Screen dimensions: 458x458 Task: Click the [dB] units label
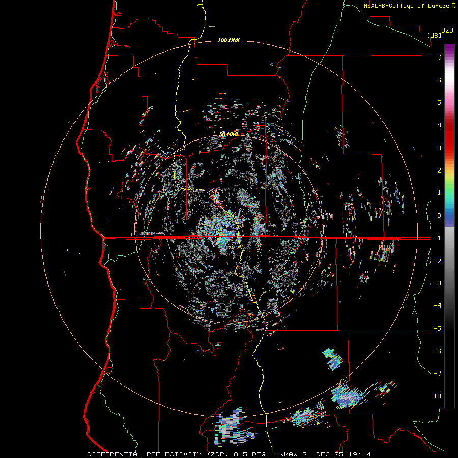(x=435, y=35)
